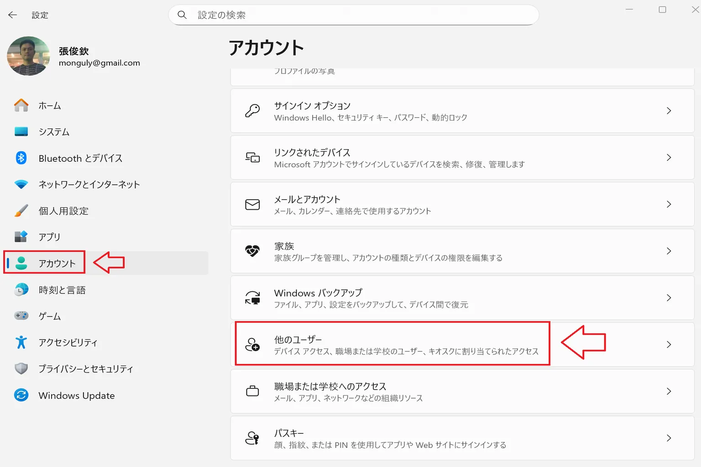
Task: Expand 職場または学校へのアクセス chevron
Action: click(x=669, y=391)
